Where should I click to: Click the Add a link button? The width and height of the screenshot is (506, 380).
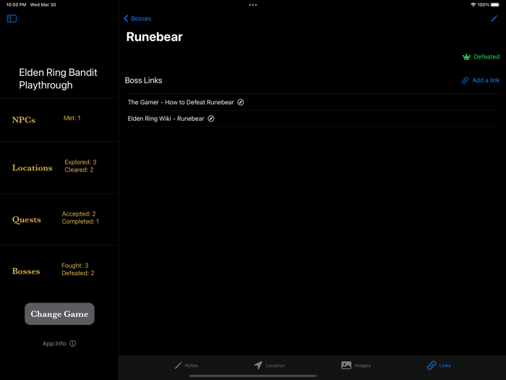coord(481,80)
